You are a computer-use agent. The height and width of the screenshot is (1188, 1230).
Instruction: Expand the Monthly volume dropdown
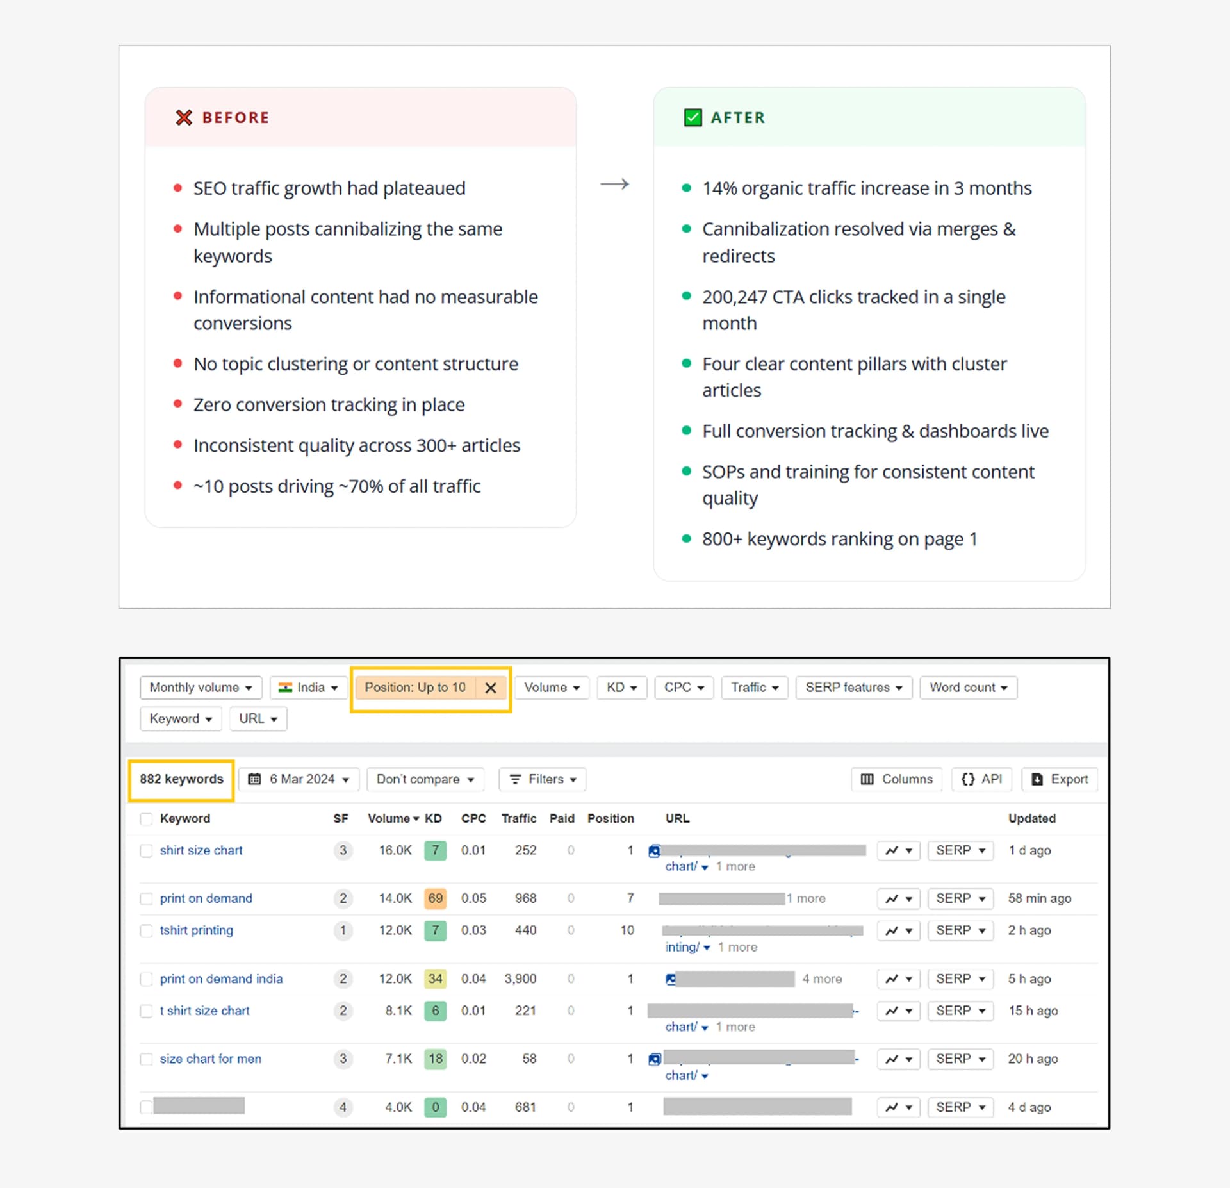201,688
